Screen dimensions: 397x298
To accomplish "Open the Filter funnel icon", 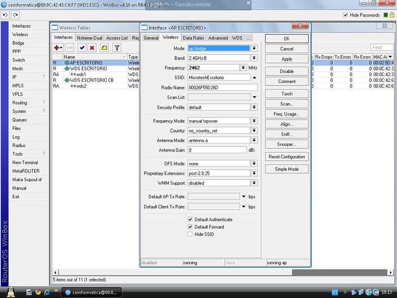I will click(117, 48).
